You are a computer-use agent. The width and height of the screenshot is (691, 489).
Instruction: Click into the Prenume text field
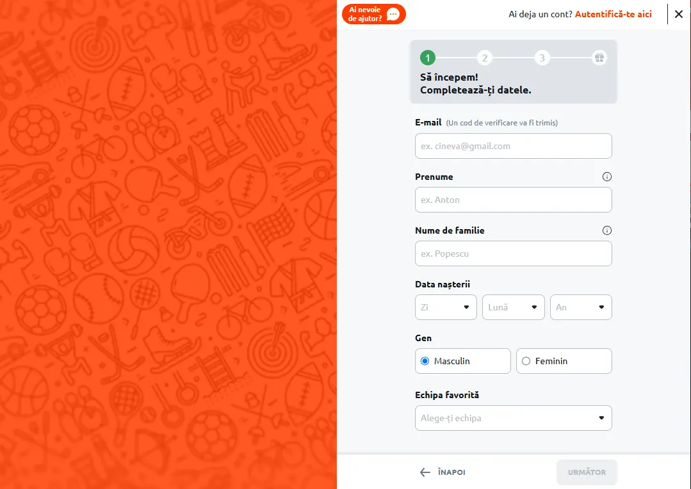coord(513,200)
